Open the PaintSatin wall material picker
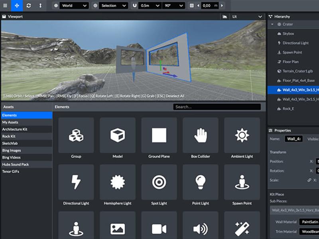This screenshot has height=239, width=319. point(309,222)
